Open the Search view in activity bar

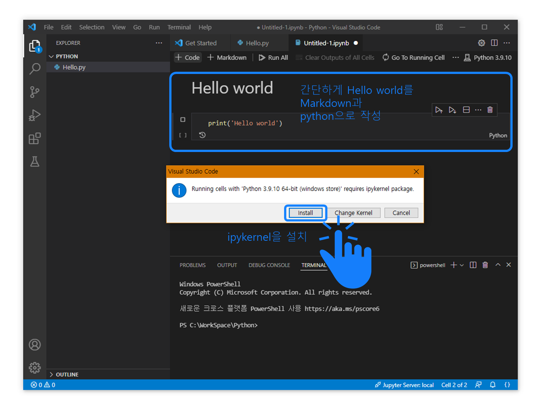(35, 69)
